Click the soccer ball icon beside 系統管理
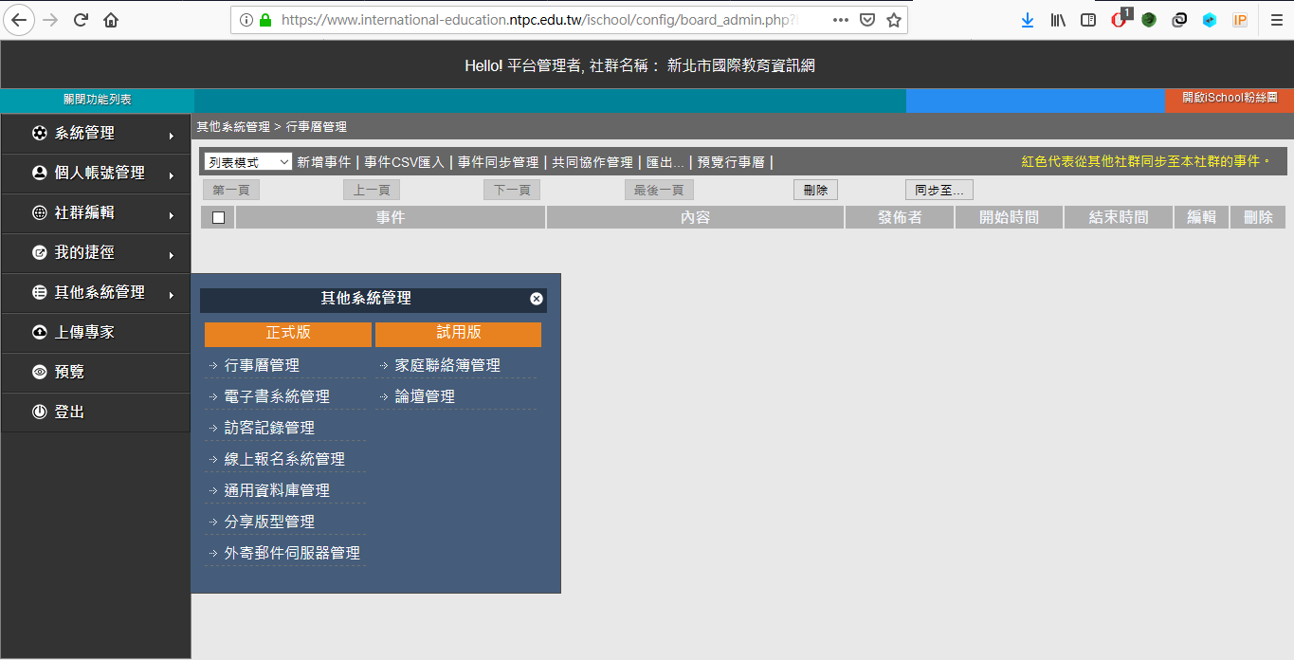The height and width of the screenshot is (660, 1294). pyautogui.click(x=39, y=134)
